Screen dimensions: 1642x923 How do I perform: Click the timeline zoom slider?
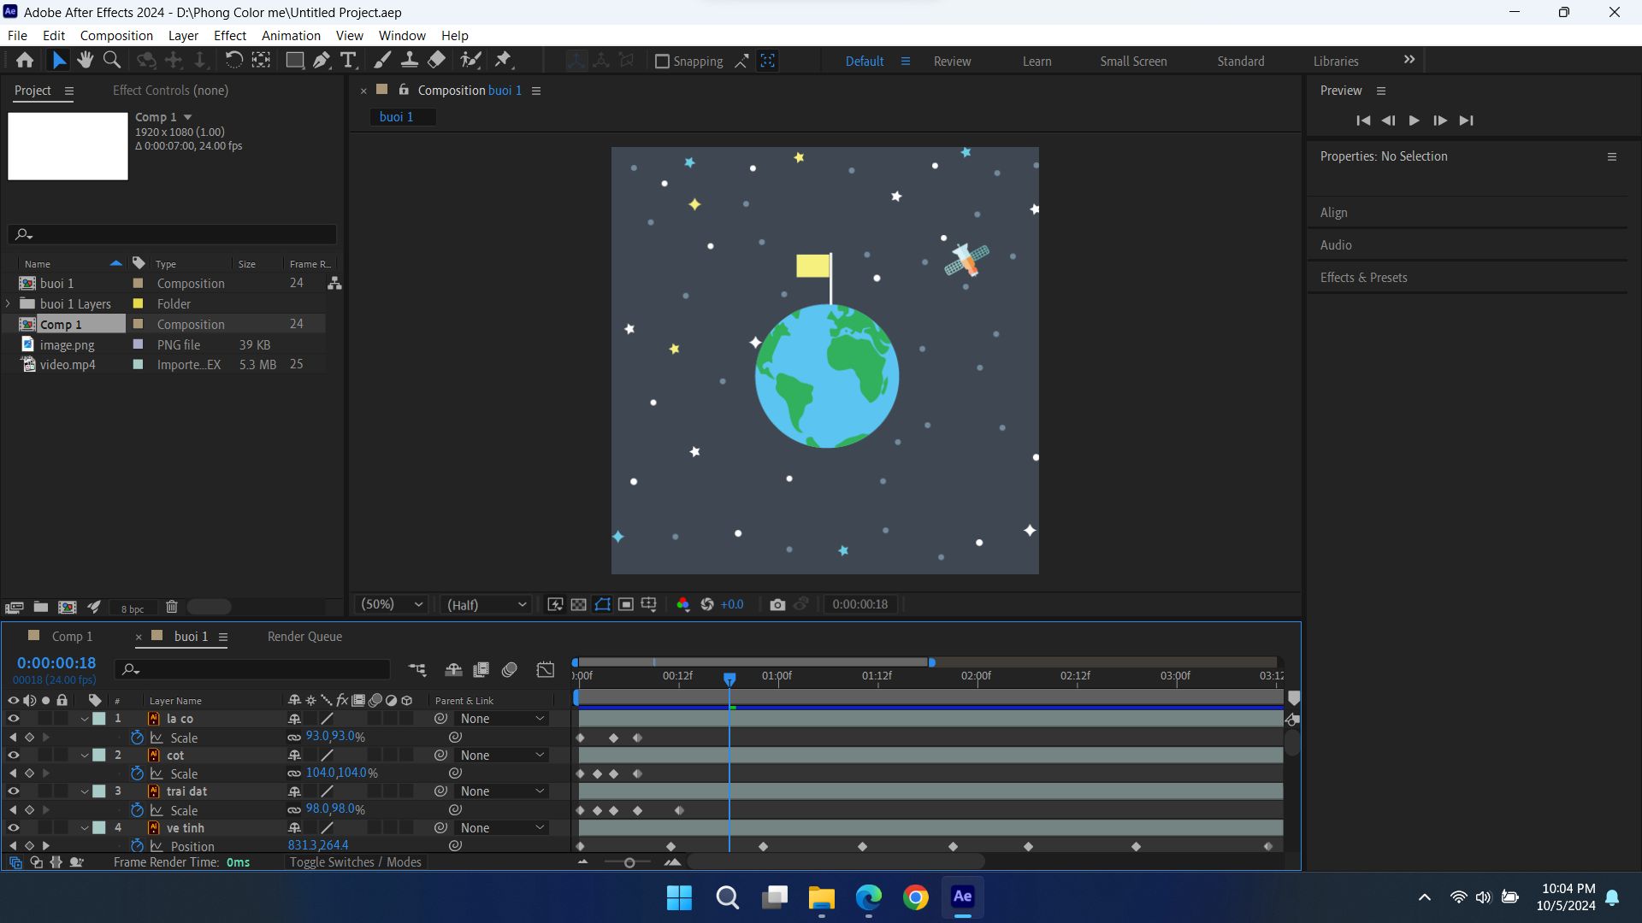pyautogui.click(x=629, y=863)
